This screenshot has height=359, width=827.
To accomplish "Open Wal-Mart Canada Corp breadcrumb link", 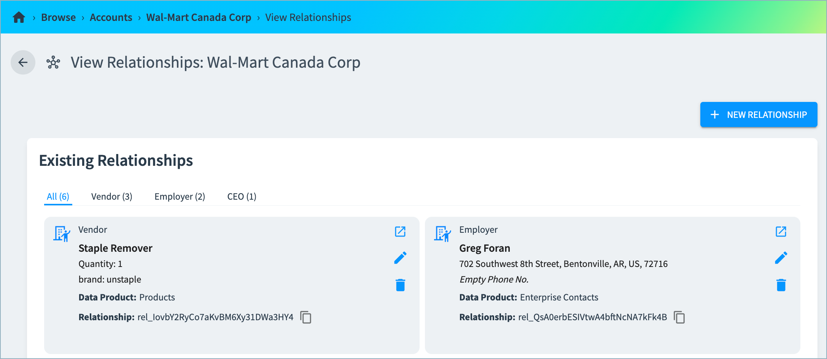I will (x=199, y=17).
